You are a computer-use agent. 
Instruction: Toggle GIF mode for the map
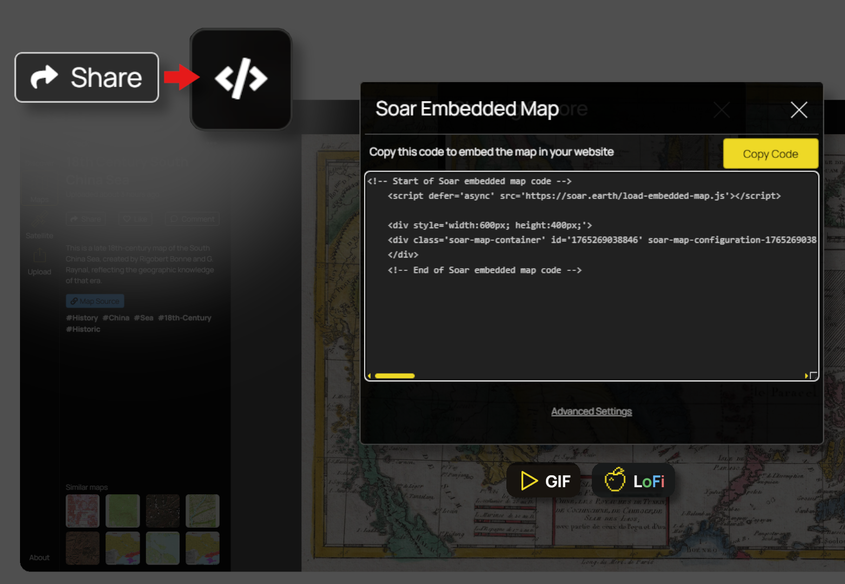click(543, 480)
